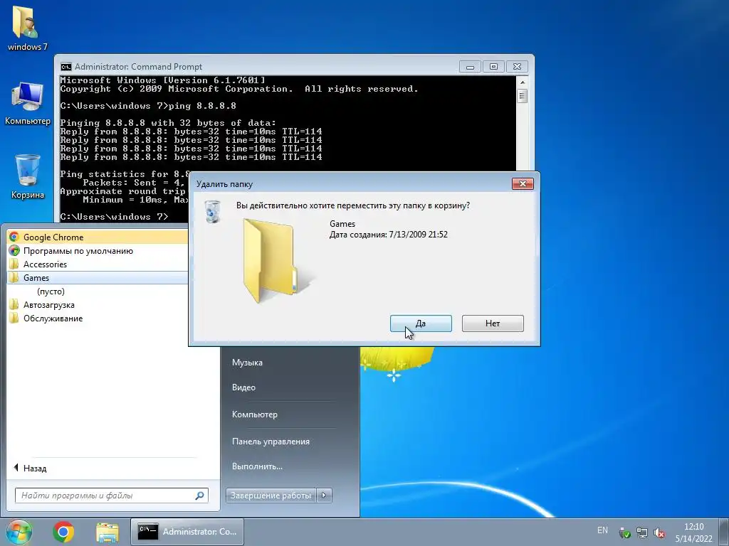Open Видео from the Start menu
Viewport: 729px width, 546px height.
[x=243, y=387]
